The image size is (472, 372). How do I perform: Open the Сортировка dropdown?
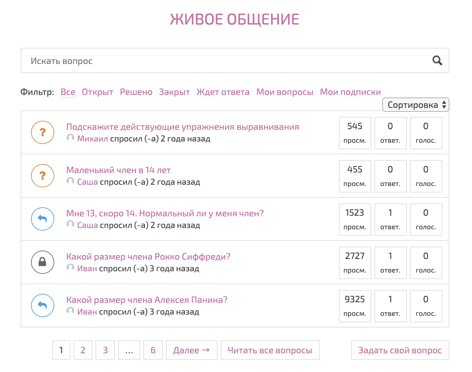tap(416, 105)
